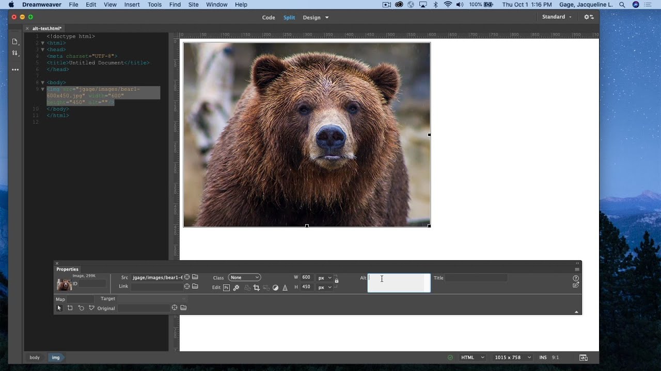Open the Files panel icon in left sidebar
The height and width of the screenshot is (371, 661).
(x=15, y=41)
